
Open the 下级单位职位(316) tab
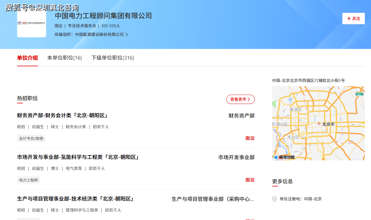112,58
